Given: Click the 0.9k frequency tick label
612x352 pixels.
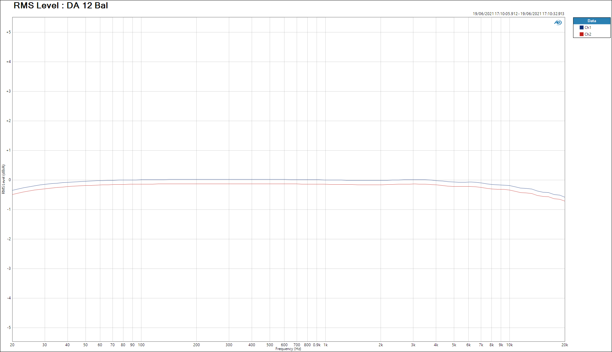Looking at the screenshot, I should (317, 345).
